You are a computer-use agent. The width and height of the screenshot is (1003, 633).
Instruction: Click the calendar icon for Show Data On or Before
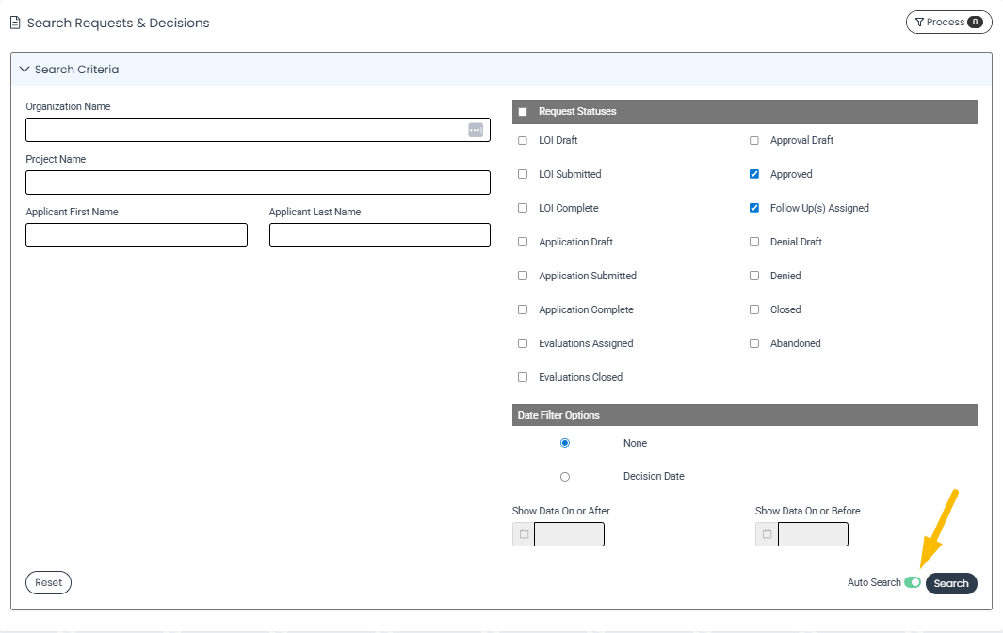tap(767, 534)
